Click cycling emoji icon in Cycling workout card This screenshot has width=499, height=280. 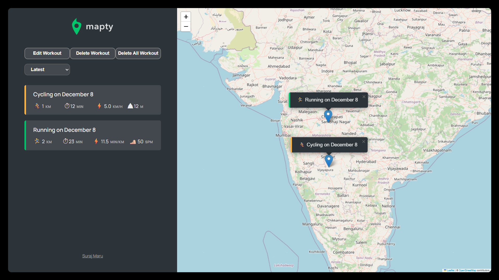37,106
